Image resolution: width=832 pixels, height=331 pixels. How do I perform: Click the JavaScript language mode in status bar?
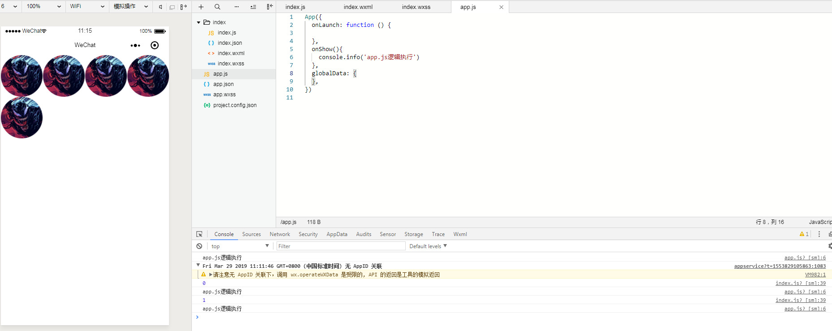point(820,222)
